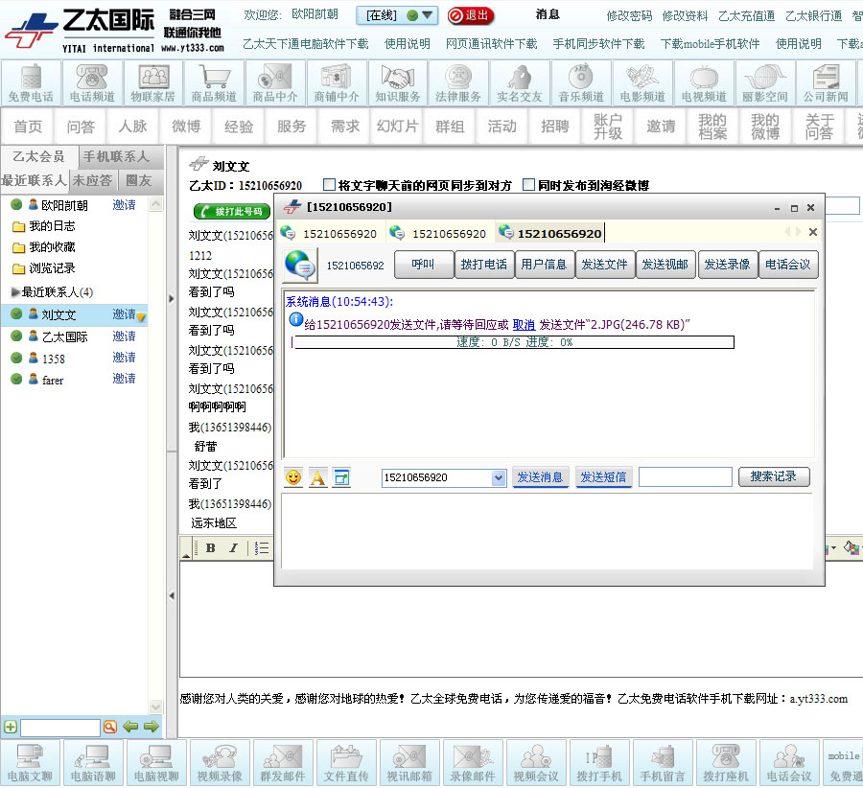Open the 电话频道 phone channel icon

pyautogui.click(x=92, y=83)
